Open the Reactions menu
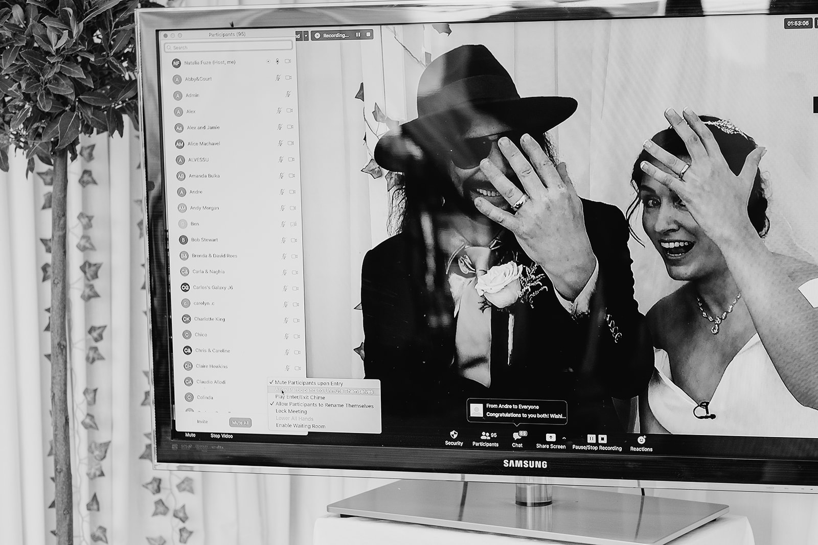The height and width of the screenshot is (545, 818). 641,442
